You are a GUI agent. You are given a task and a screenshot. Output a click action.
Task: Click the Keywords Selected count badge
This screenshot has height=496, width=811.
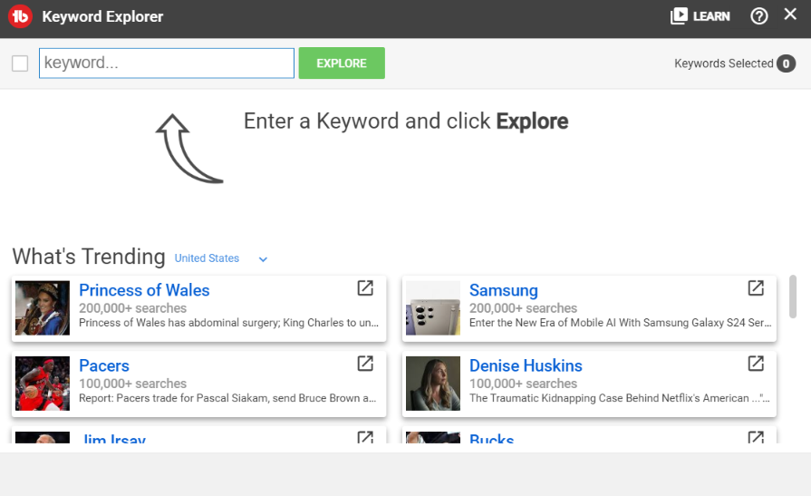[786, 63]
